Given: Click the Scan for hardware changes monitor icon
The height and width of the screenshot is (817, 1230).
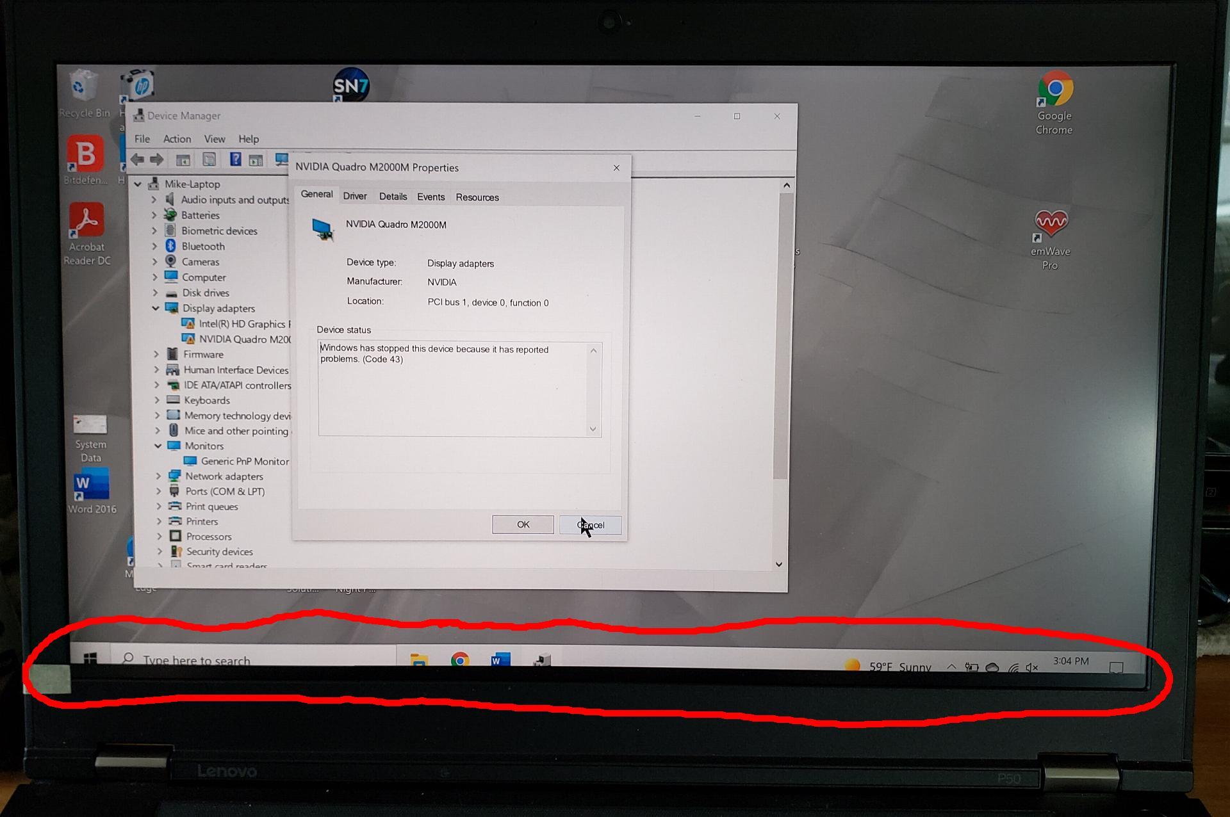Looking at the screenshot, I should (281, 159).
